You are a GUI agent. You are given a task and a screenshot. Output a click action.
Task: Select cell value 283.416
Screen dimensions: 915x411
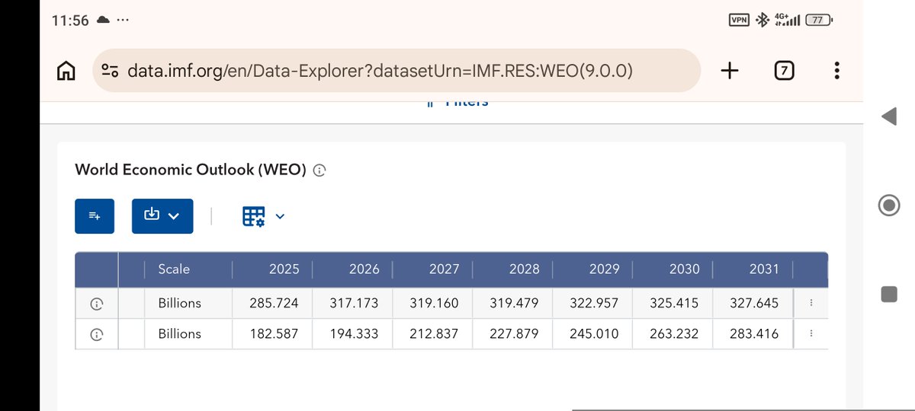[x=754, y=333]
